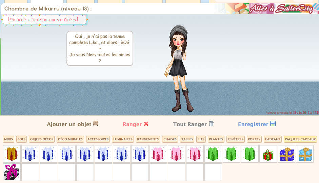
Task: Show the LUMINAIRES category
Action: point(123,139)
